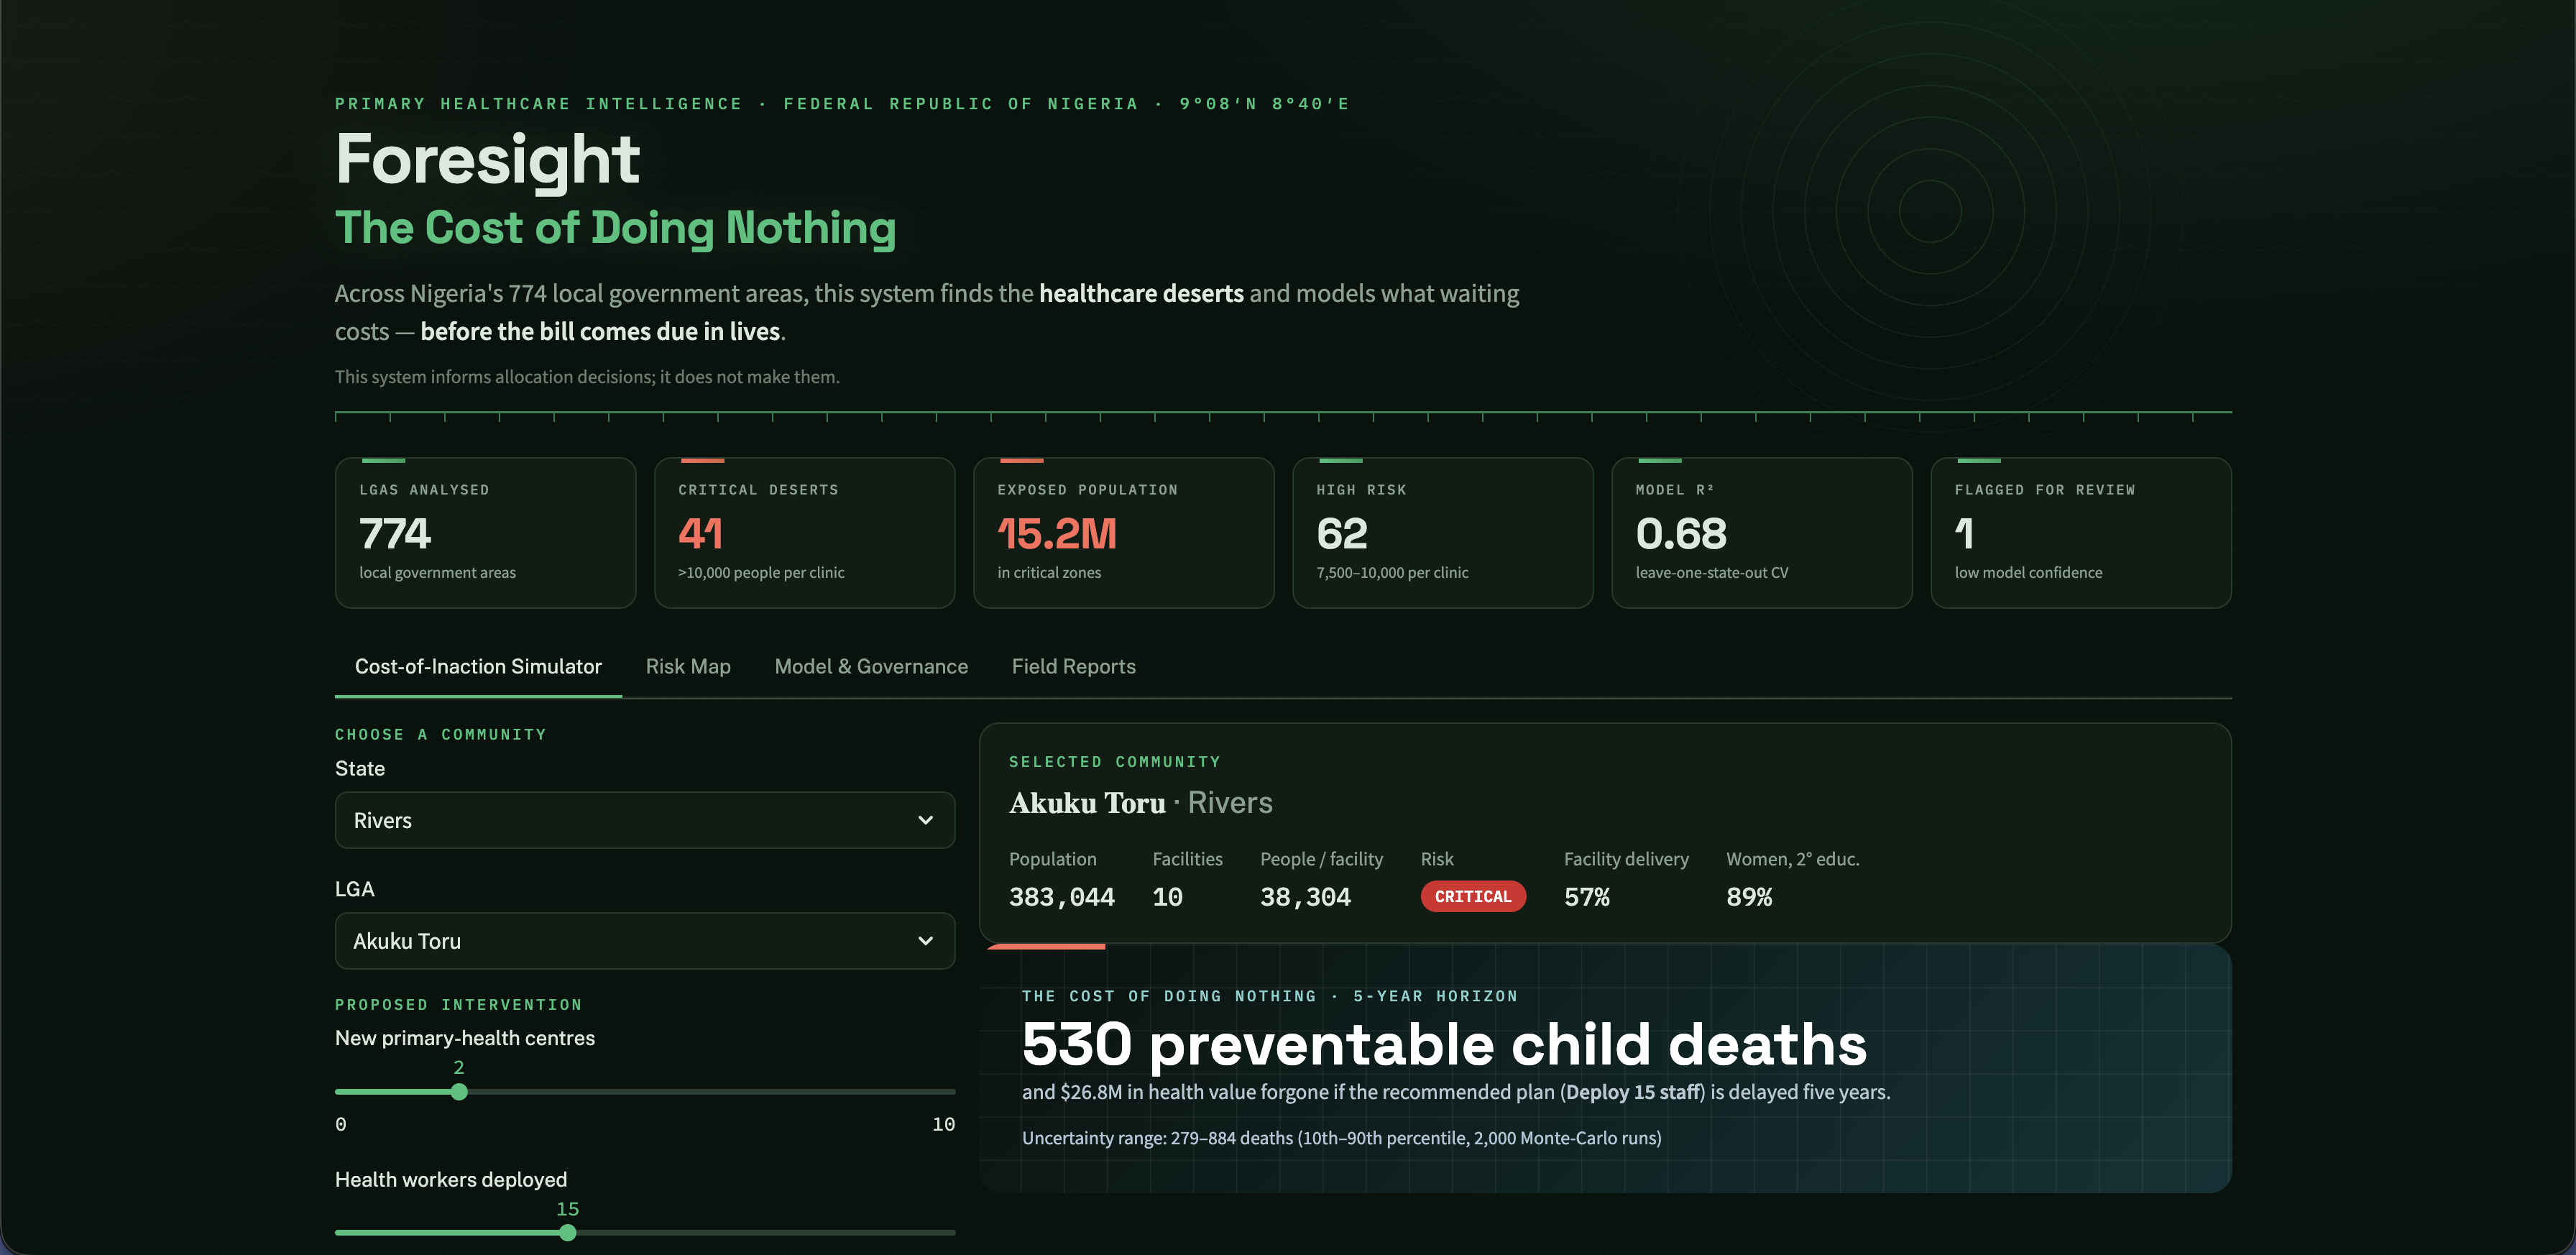
Task: Click the Exposed Population 15.2M card
Action: point(1123,532)
